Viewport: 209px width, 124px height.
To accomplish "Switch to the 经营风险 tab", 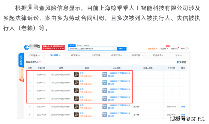I will pos(76,55).
